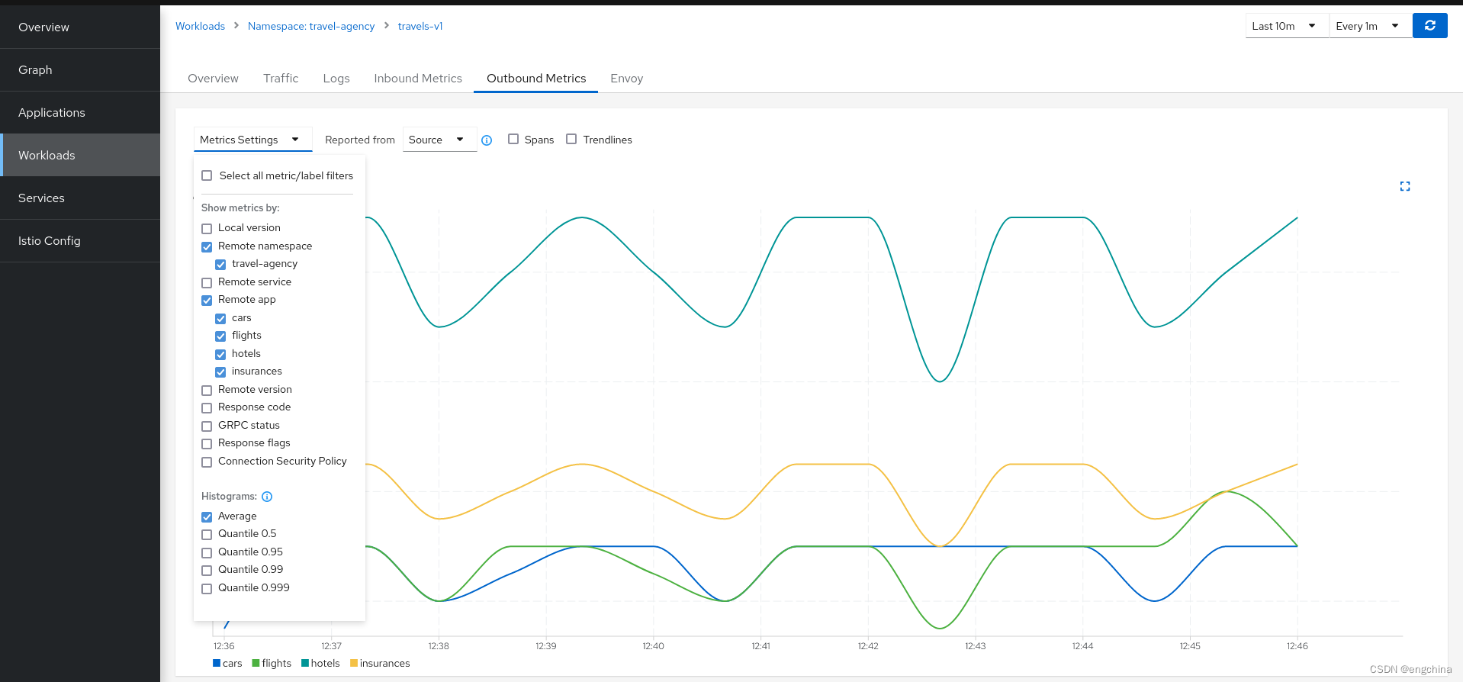Viewport: 1463px width, 682px height.
Task: Enable Response flags checkbox
Action: pos(207,443)
